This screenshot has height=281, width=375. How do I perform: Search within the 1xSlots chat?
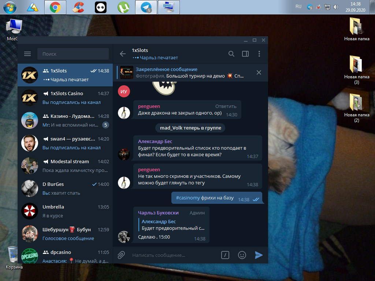click(x=231, y=54)
